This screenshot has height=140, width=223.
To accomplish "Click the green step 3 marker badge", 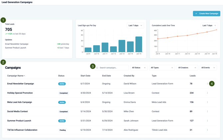I will 93,66.
